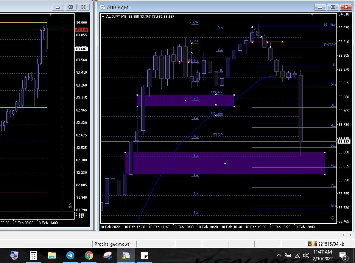Click the red 83.910 price tag in the left chart
The height and width of the screenshot is (263, 355).
tap(81, 29)
